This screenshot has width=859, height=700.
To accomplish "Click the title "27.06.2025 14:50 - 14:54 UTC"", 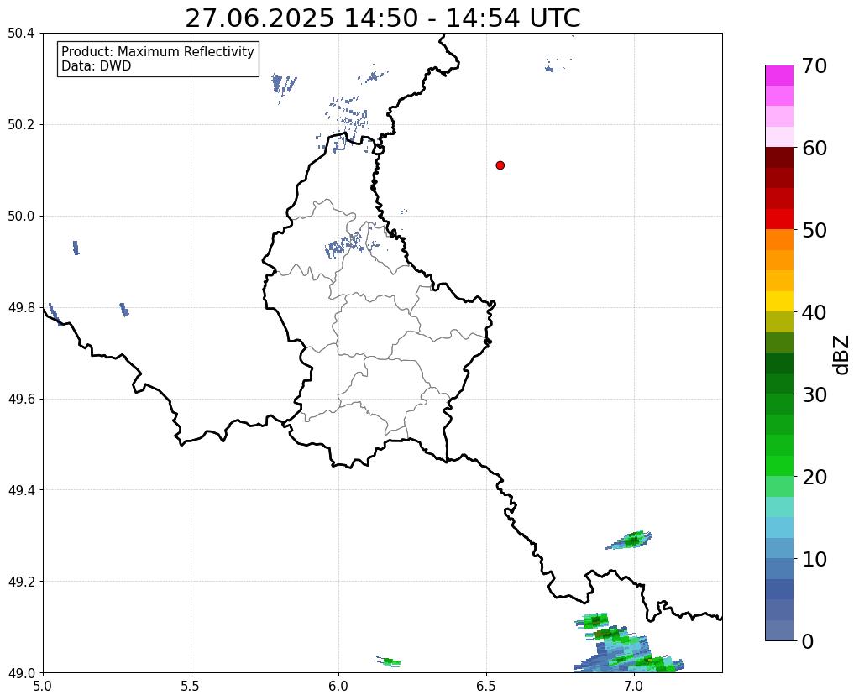I will tap(382, 18).
